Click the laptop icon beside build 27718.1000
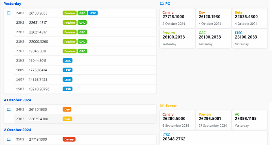The image size is (272, 145). pyautogui.click(x=8, y=139)
